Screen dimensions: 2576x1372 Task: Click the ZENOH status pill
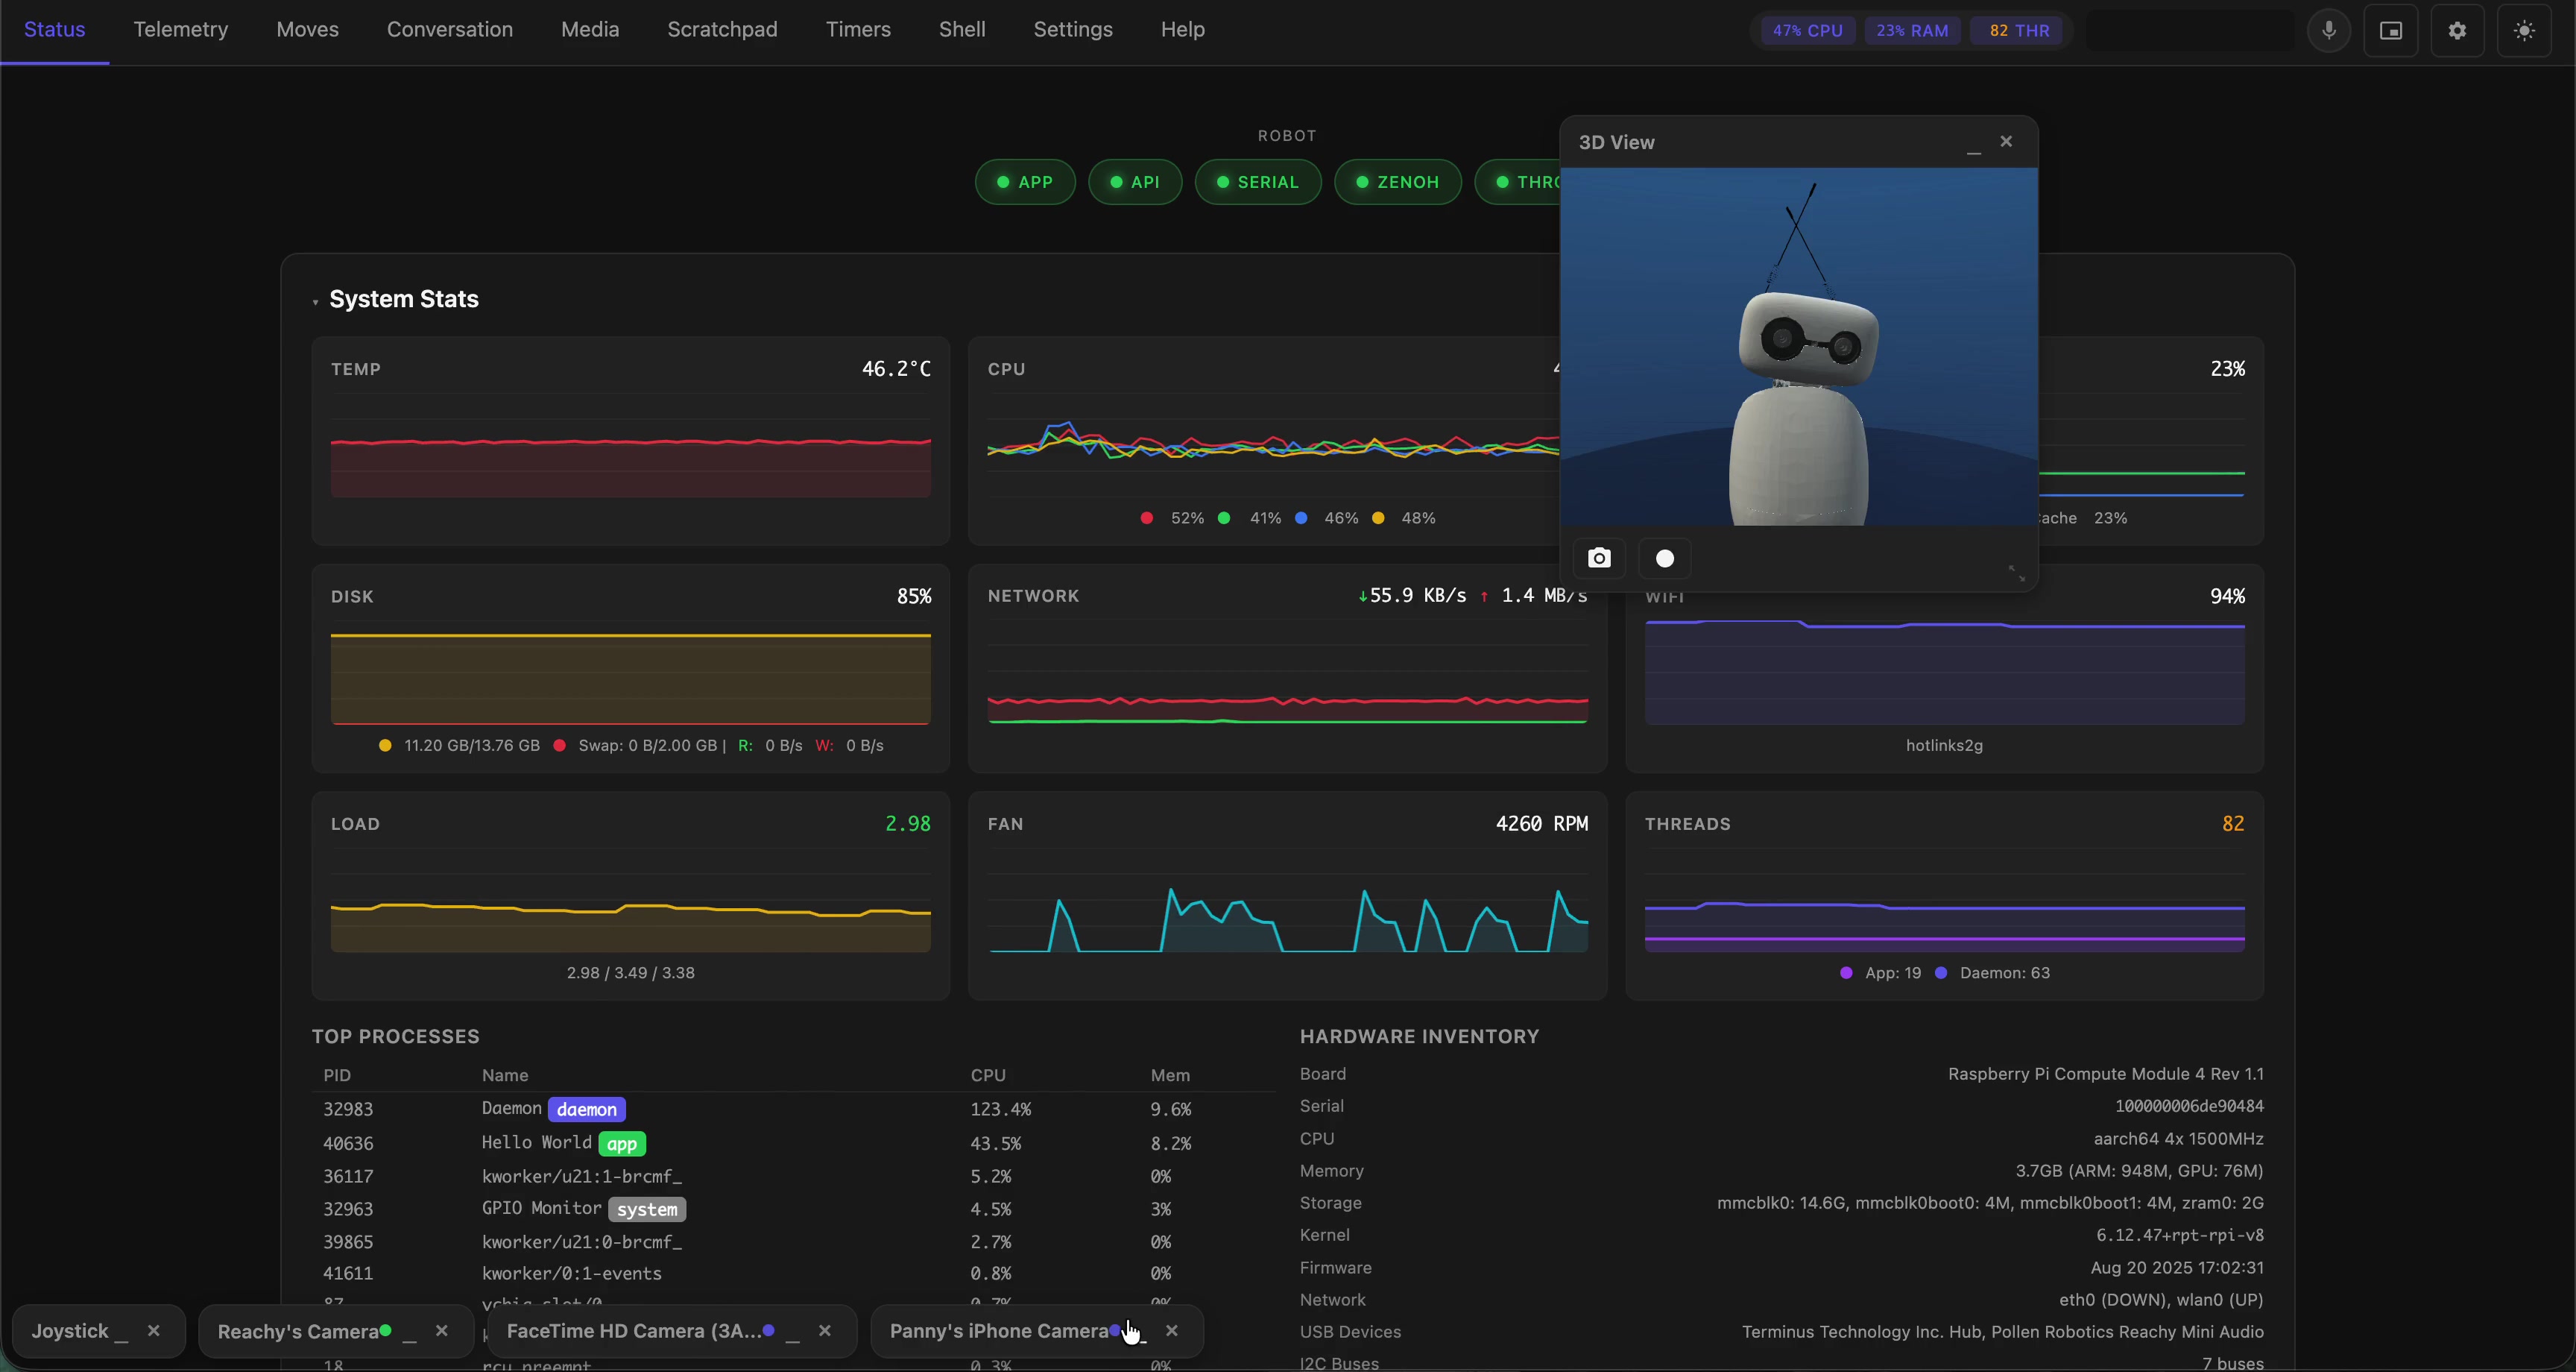[x=1398, y=182]
